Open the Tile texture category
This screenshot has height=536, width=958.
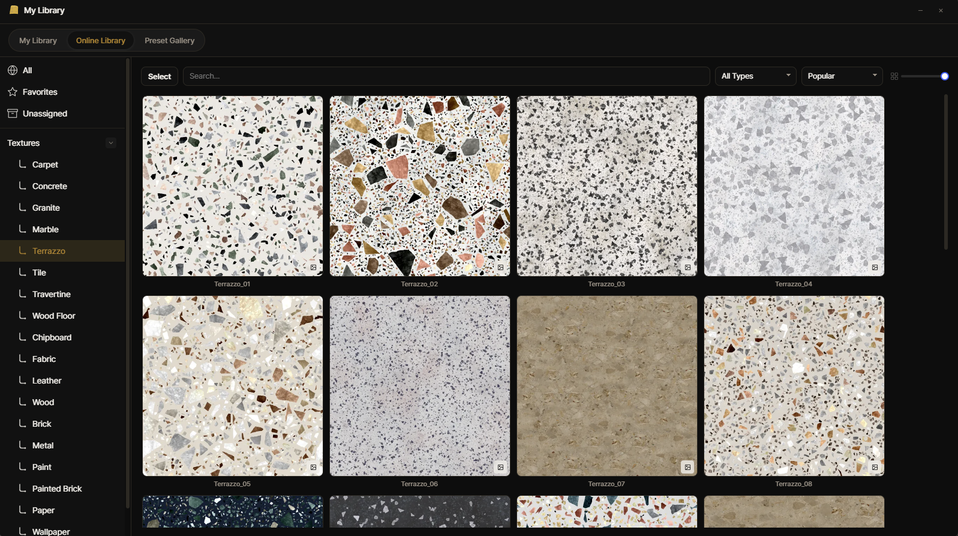(62, 273)
